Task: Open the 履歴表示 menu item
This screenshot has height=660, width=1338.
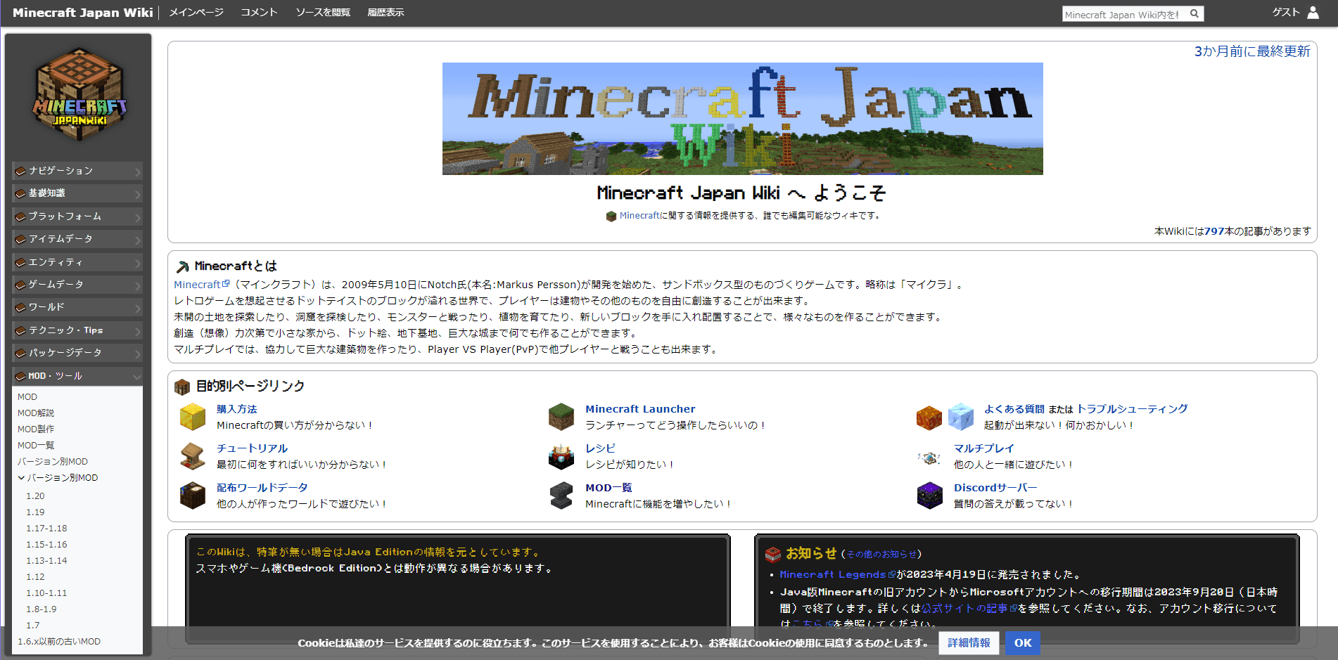Action: click(x=386, y=13)
